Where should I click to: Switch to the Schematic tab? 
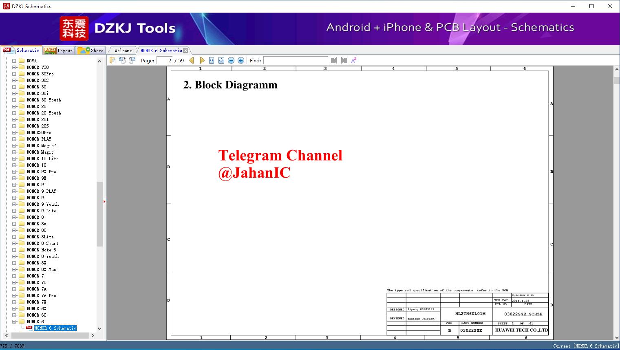pos(21,50)
